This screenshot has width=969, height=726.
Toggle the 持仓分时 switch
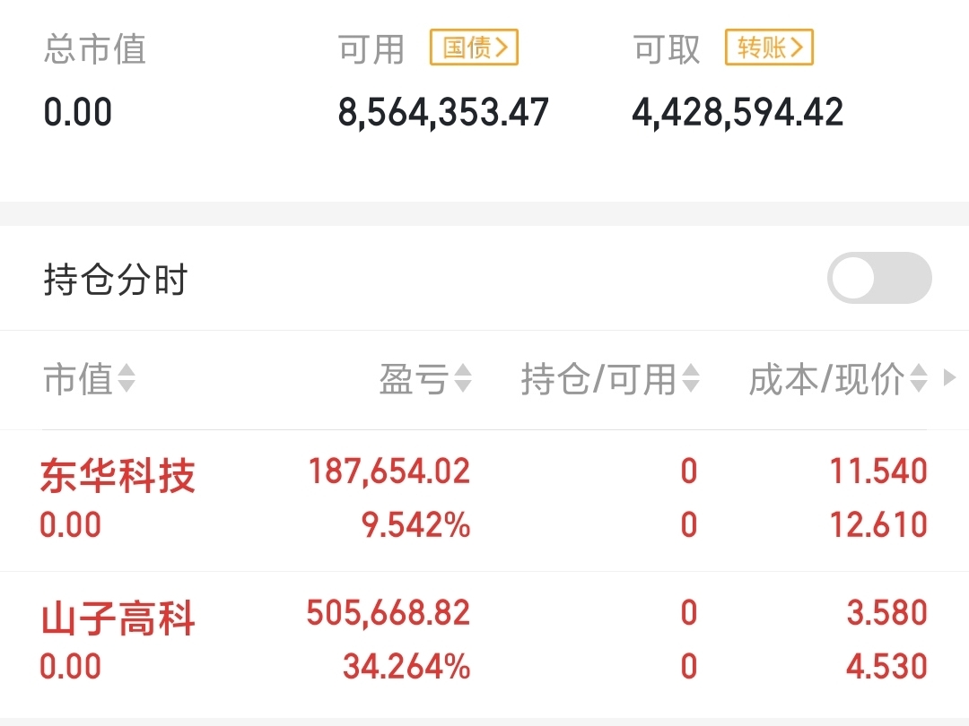pos(878,279)
